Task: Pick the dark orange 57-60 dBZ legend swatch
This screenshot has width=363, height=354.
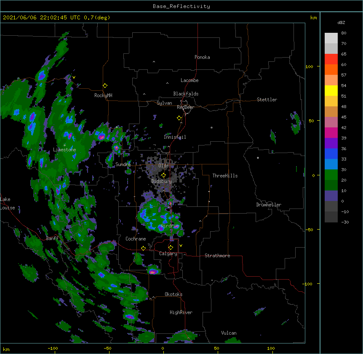Action: [331, 69]
